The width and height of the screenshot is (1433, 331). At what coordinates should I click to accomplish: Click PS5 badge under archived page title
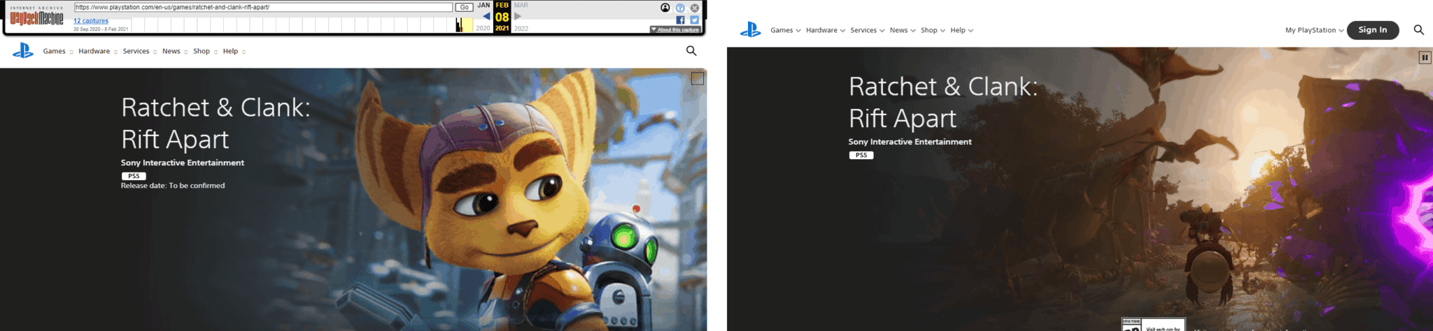[134, 176]
